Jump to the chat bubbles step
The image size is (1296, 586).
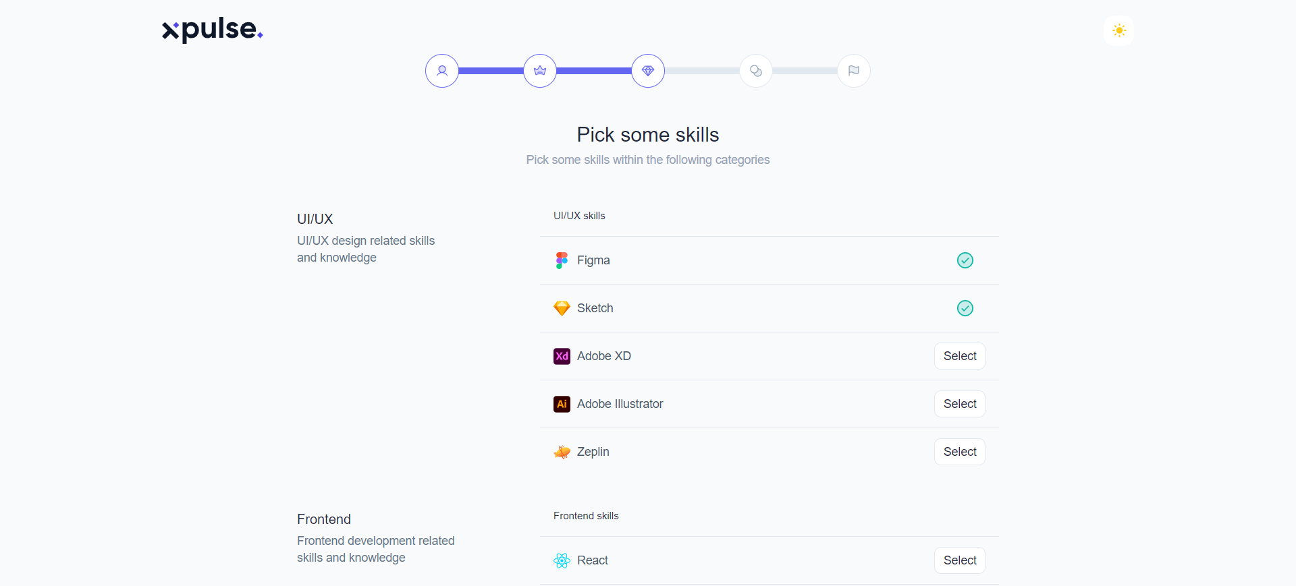click(x=756, y=71)
